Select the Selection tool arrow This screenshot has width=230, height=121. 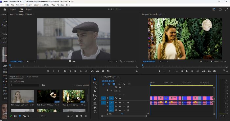point(95,79)
